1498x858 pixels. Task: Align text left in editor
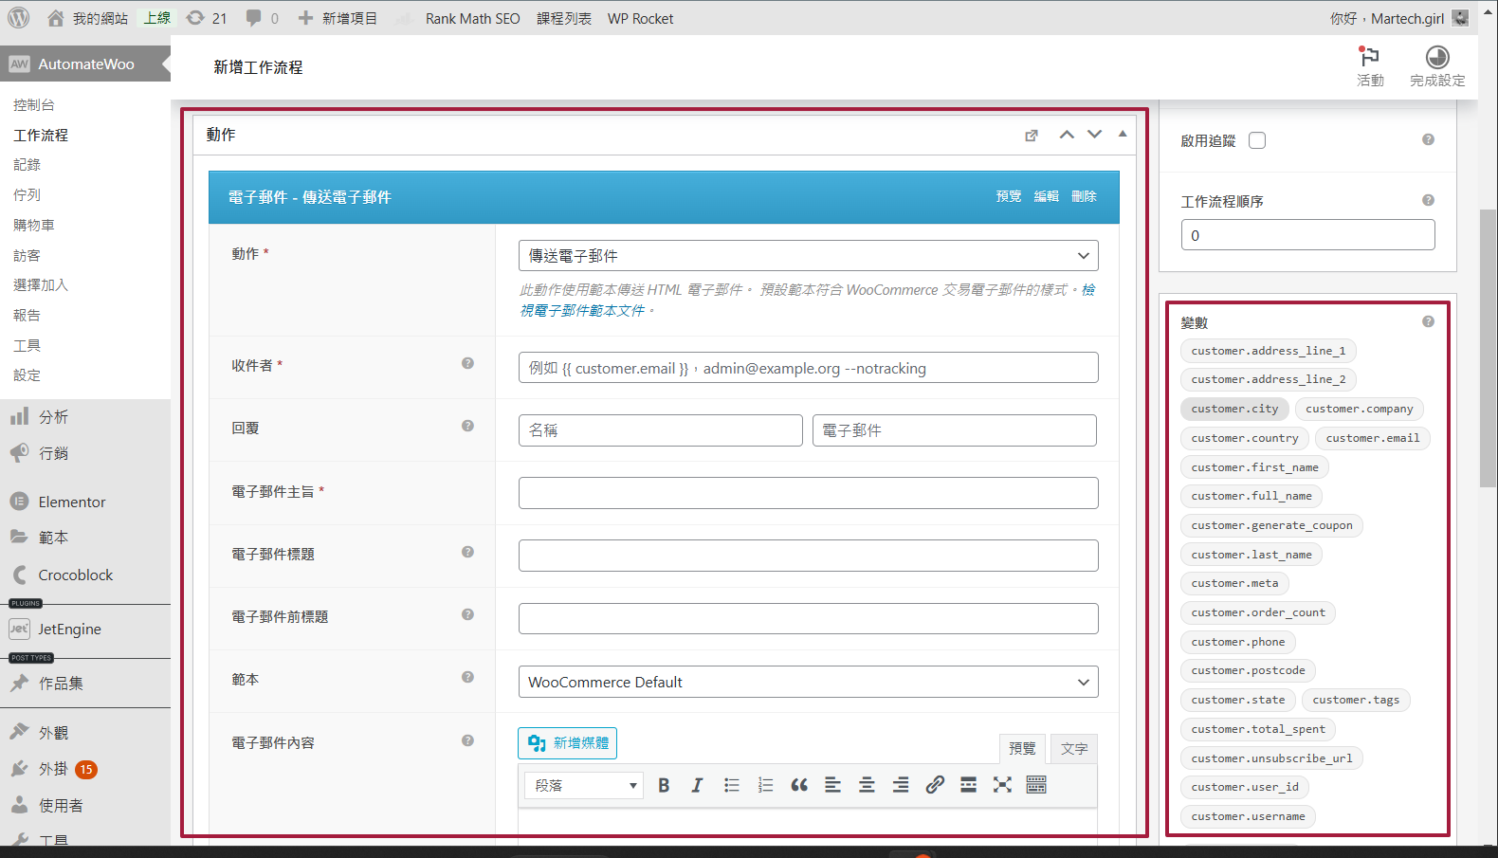coord(832,785)
